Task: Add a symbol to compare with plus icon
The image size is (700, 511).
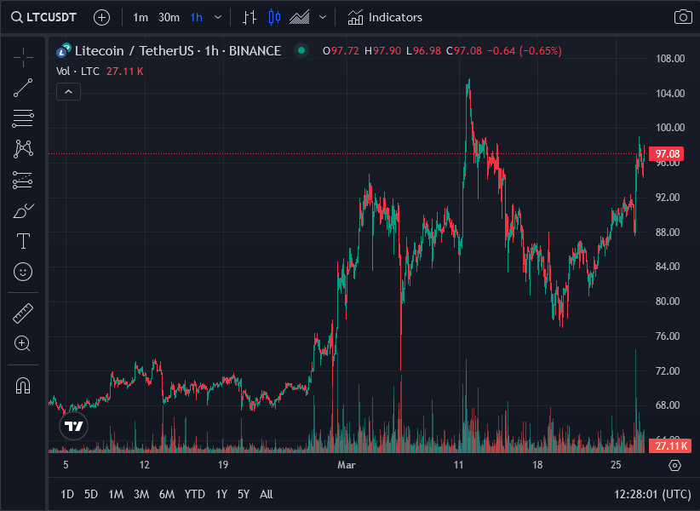Action: 102,17
